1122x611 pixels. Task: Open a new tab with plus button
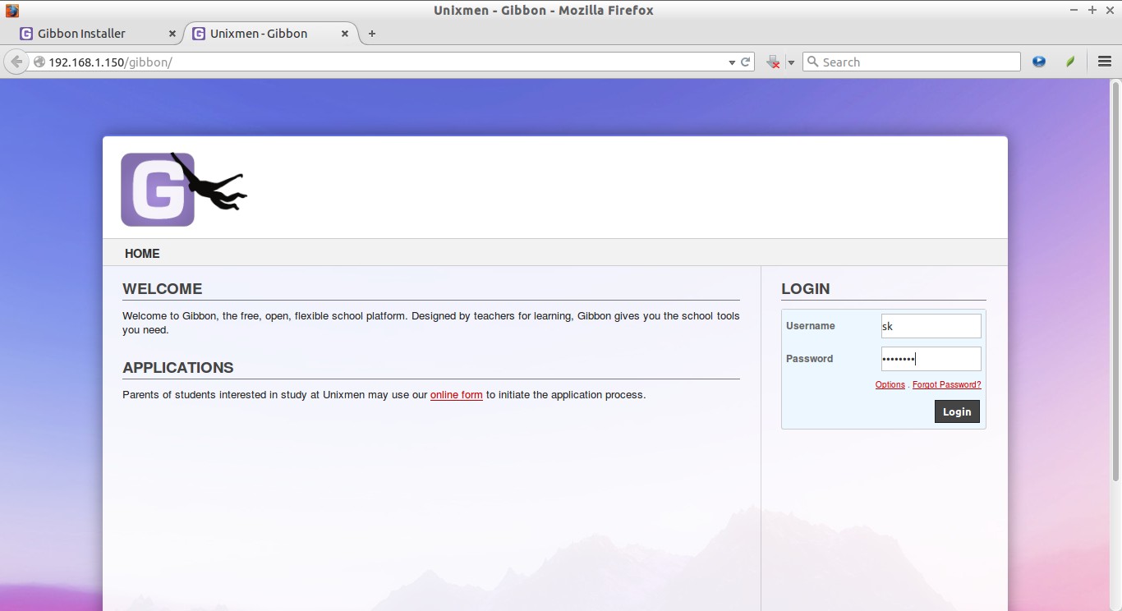click(x=372, y=34)
